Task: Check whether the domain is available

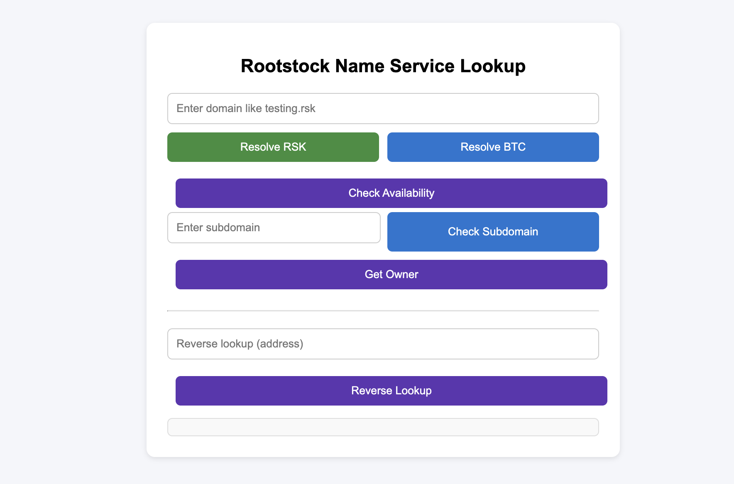Action: point(391,193)
